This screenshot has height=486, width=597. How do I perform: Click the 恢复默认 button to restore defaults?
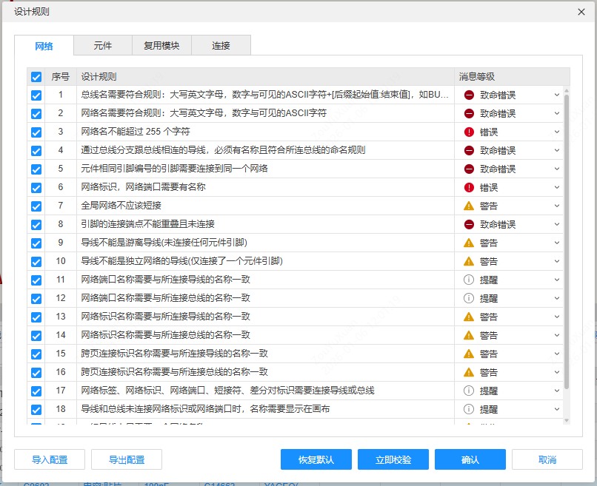coord(316,459)
